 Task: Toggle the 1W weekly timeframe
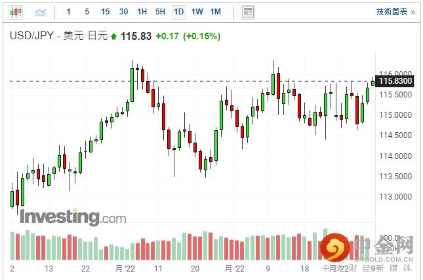pyautogui.click(x=197, y=12)
